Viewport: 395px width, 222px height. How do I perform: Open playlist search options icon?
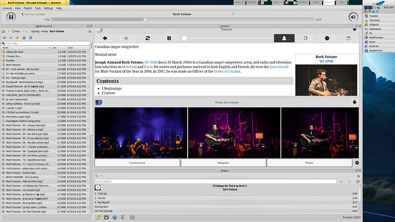pos(357,181)
